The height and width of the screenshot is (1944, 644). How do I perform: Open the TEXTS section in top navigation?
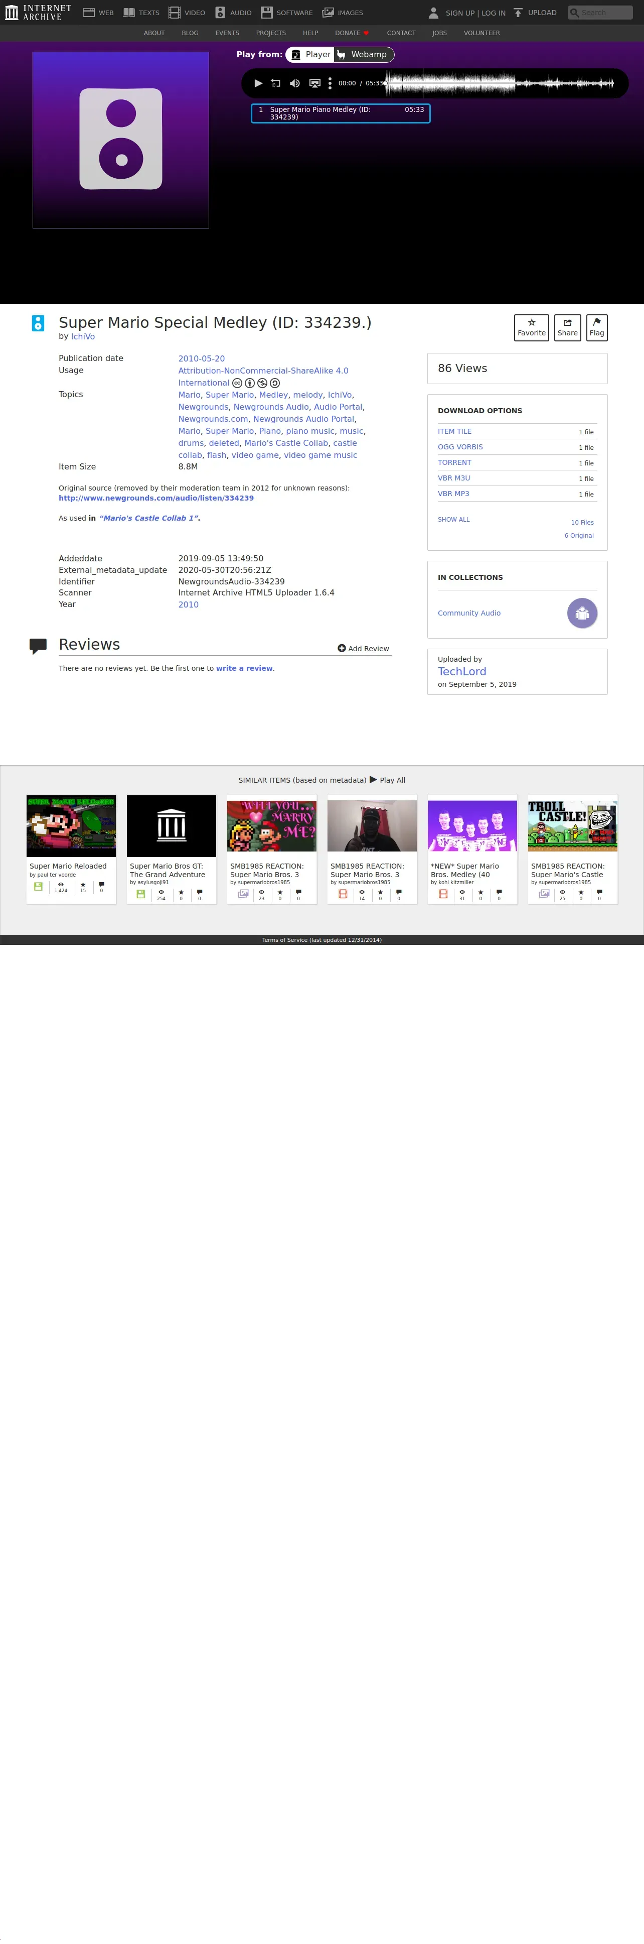[141, 13]
